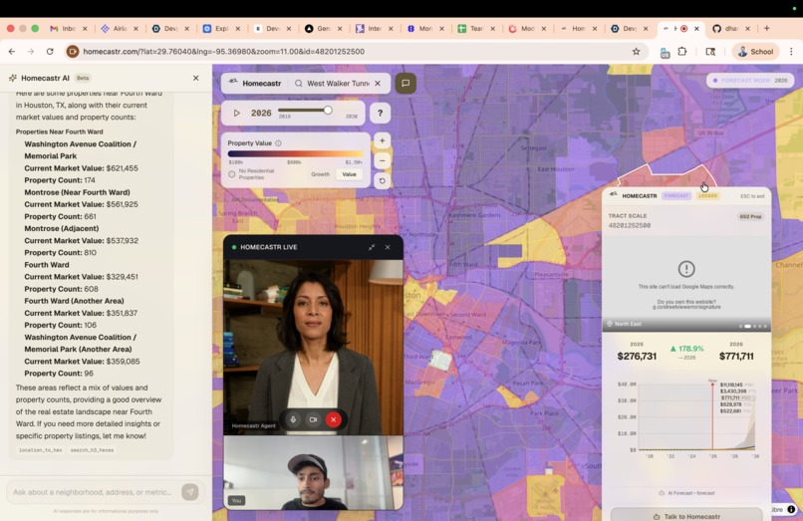Bookmark this page with the star icon

point(636,51)
